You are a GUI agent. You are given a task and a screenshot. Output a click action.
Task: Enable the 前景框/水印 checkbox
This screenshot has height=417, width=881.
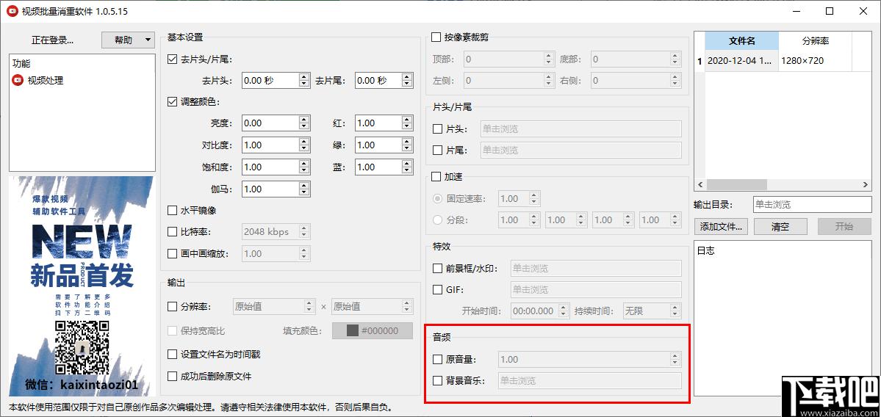[x=438, y=268]
